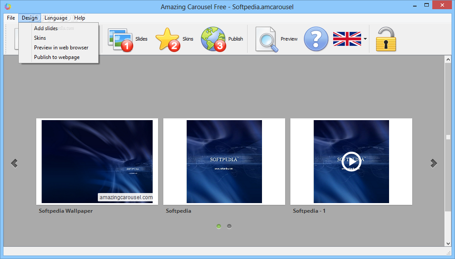The width and height of the screenshot is (455, 259).
Task: Click the Preview magnifier icon
Action: coord(267,39)
